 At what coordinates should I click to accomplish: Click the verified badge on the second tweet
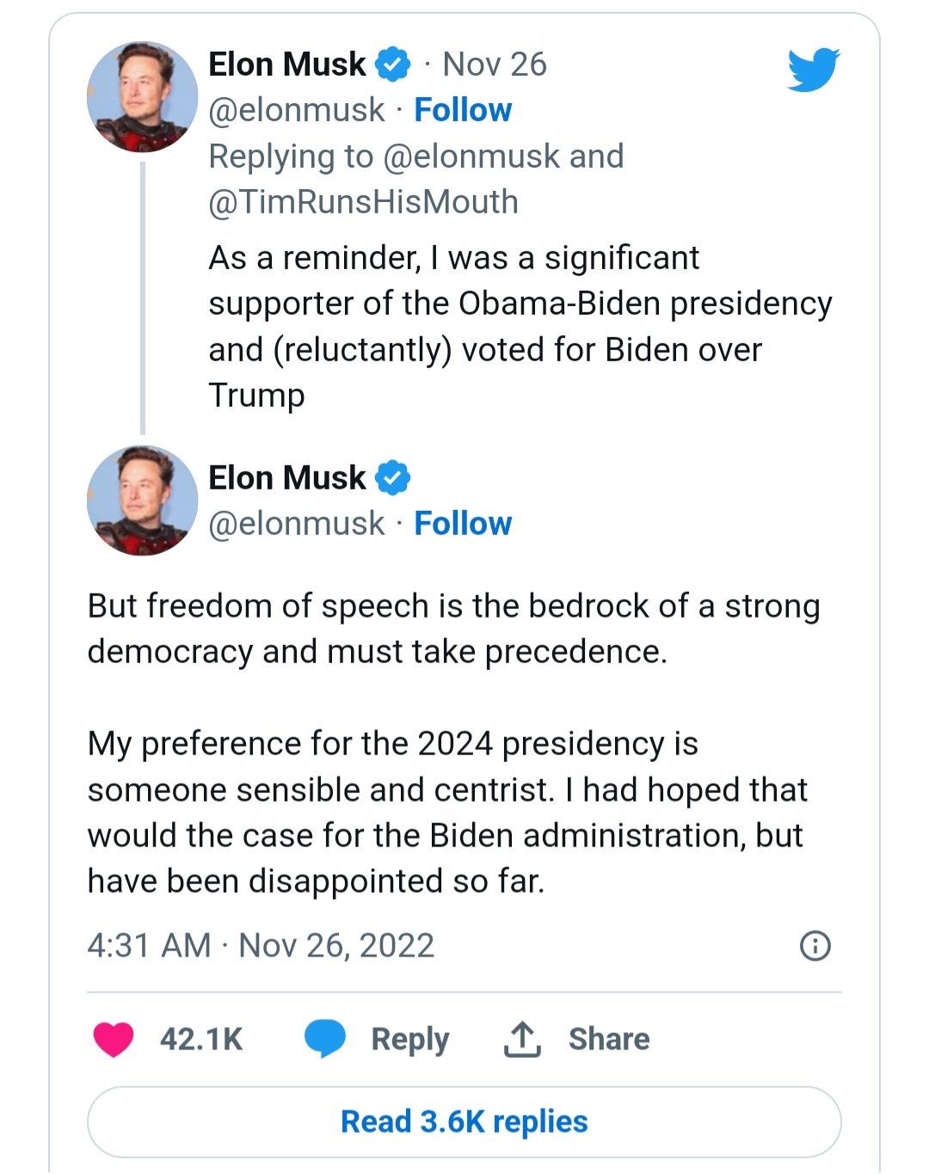[393, 478]
